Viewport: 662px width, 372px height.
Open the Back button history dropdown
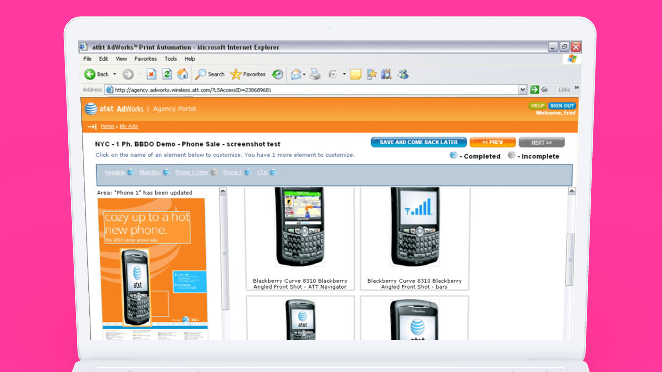114,74
